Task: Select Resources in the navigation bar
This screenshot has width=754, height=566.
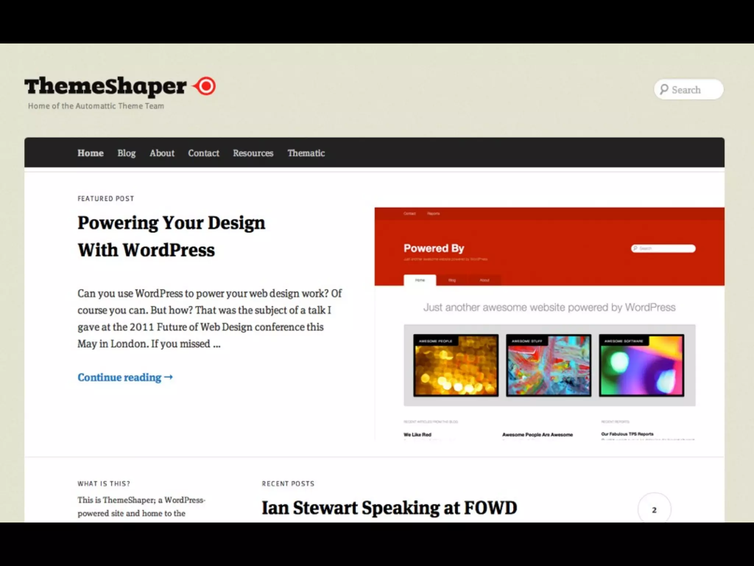Action: pyautogui.click(x=253, y=153)
